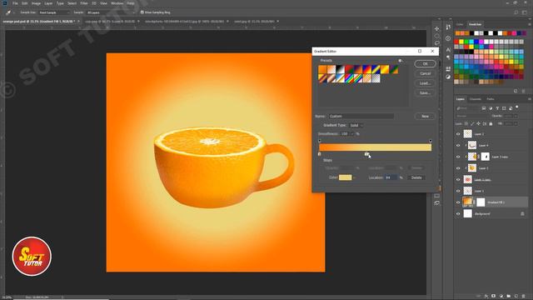
Task: Select the left orange color stop
Action: 319,154
